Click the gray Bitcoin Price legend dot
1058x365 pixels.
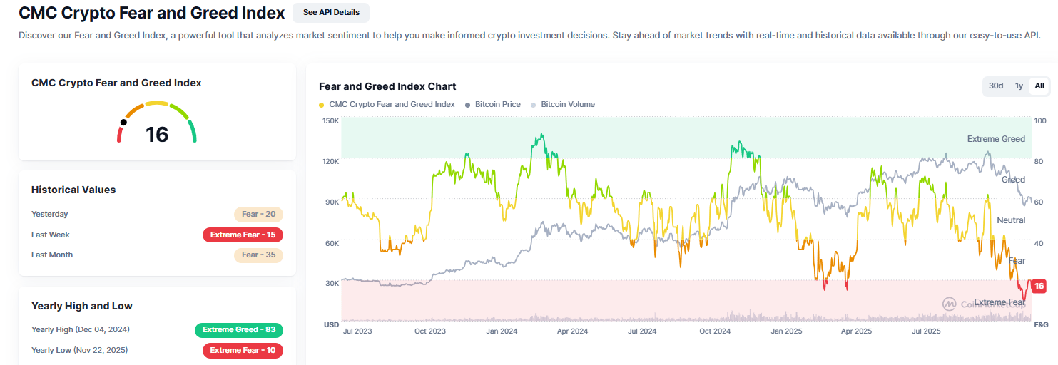tap(468, 105)
